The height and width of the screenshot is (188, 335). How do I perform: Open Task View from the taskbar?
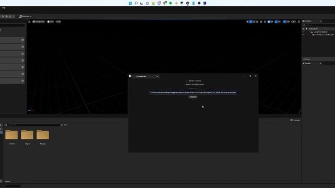(142, 3)
